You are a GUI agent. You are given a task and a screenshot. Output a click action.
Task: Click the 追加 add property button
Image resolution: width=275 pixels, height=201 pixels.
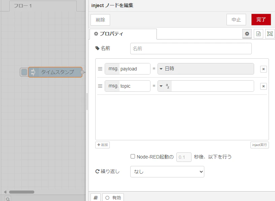[x=102, y=145]
